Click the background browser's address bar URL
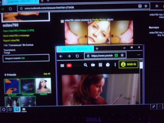Viewport: 164px width, 123px height. 49,8
